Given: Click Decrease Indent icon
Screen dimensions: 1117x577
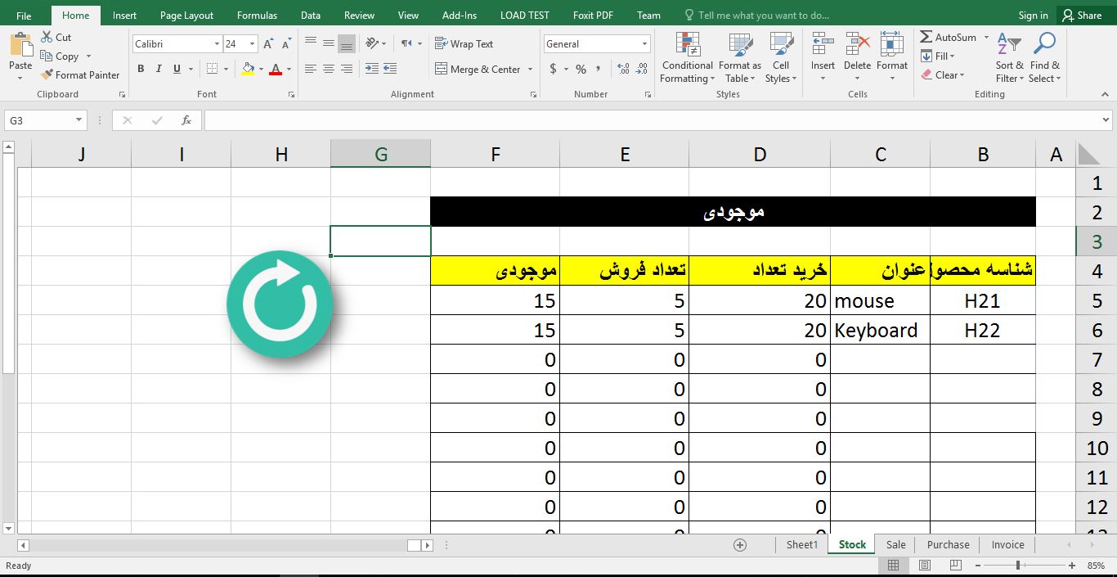Looking at the screenshot, I should (x=372, y=70).
